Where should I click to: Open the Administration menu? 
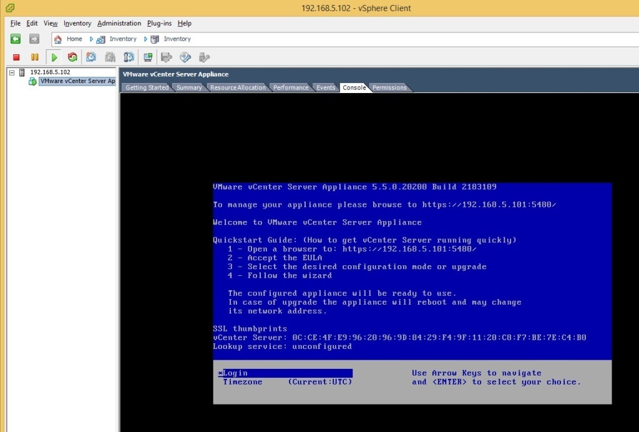click(x=119, y=23)
